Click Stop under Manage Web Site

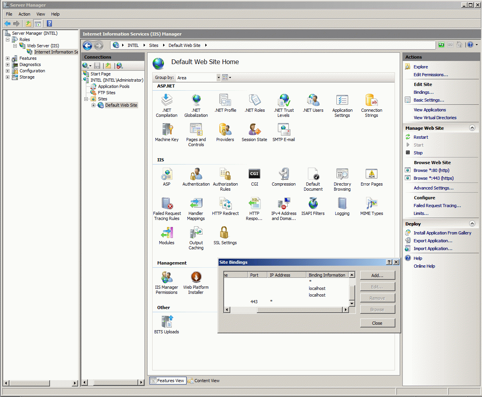418,153
